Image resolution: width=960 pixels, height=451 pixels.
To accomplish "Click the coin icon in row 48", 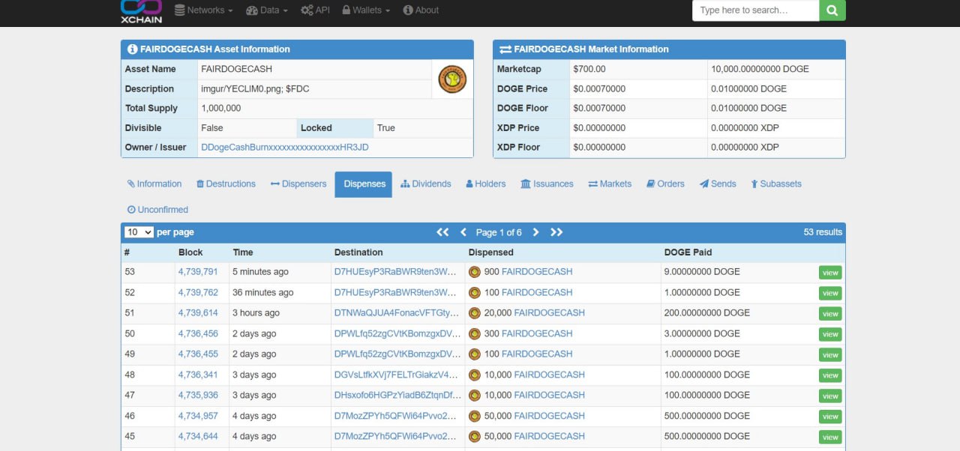I will click(475, 375).
